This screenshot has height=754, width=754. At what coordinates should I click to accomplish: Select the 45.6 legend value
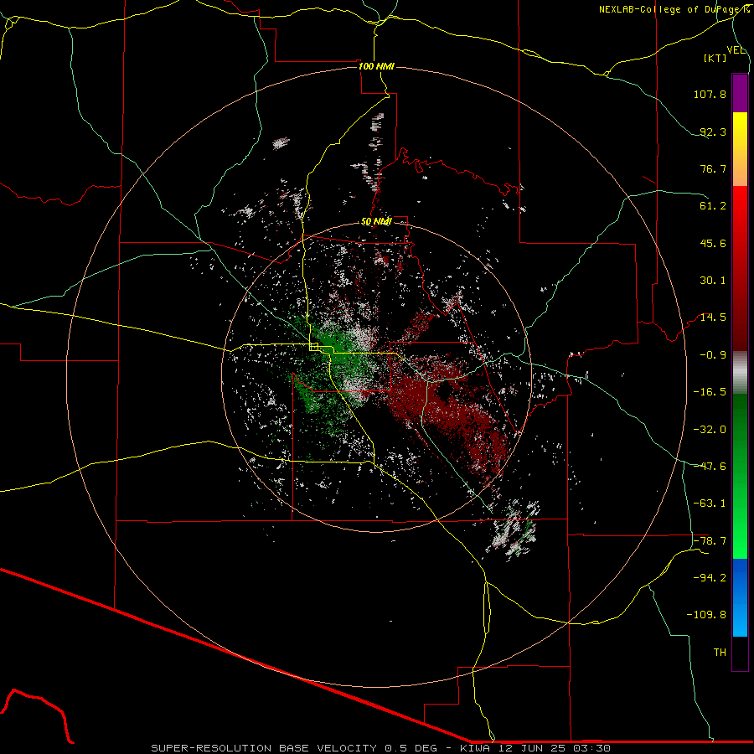pyautogui.click(x=713, y=243)
